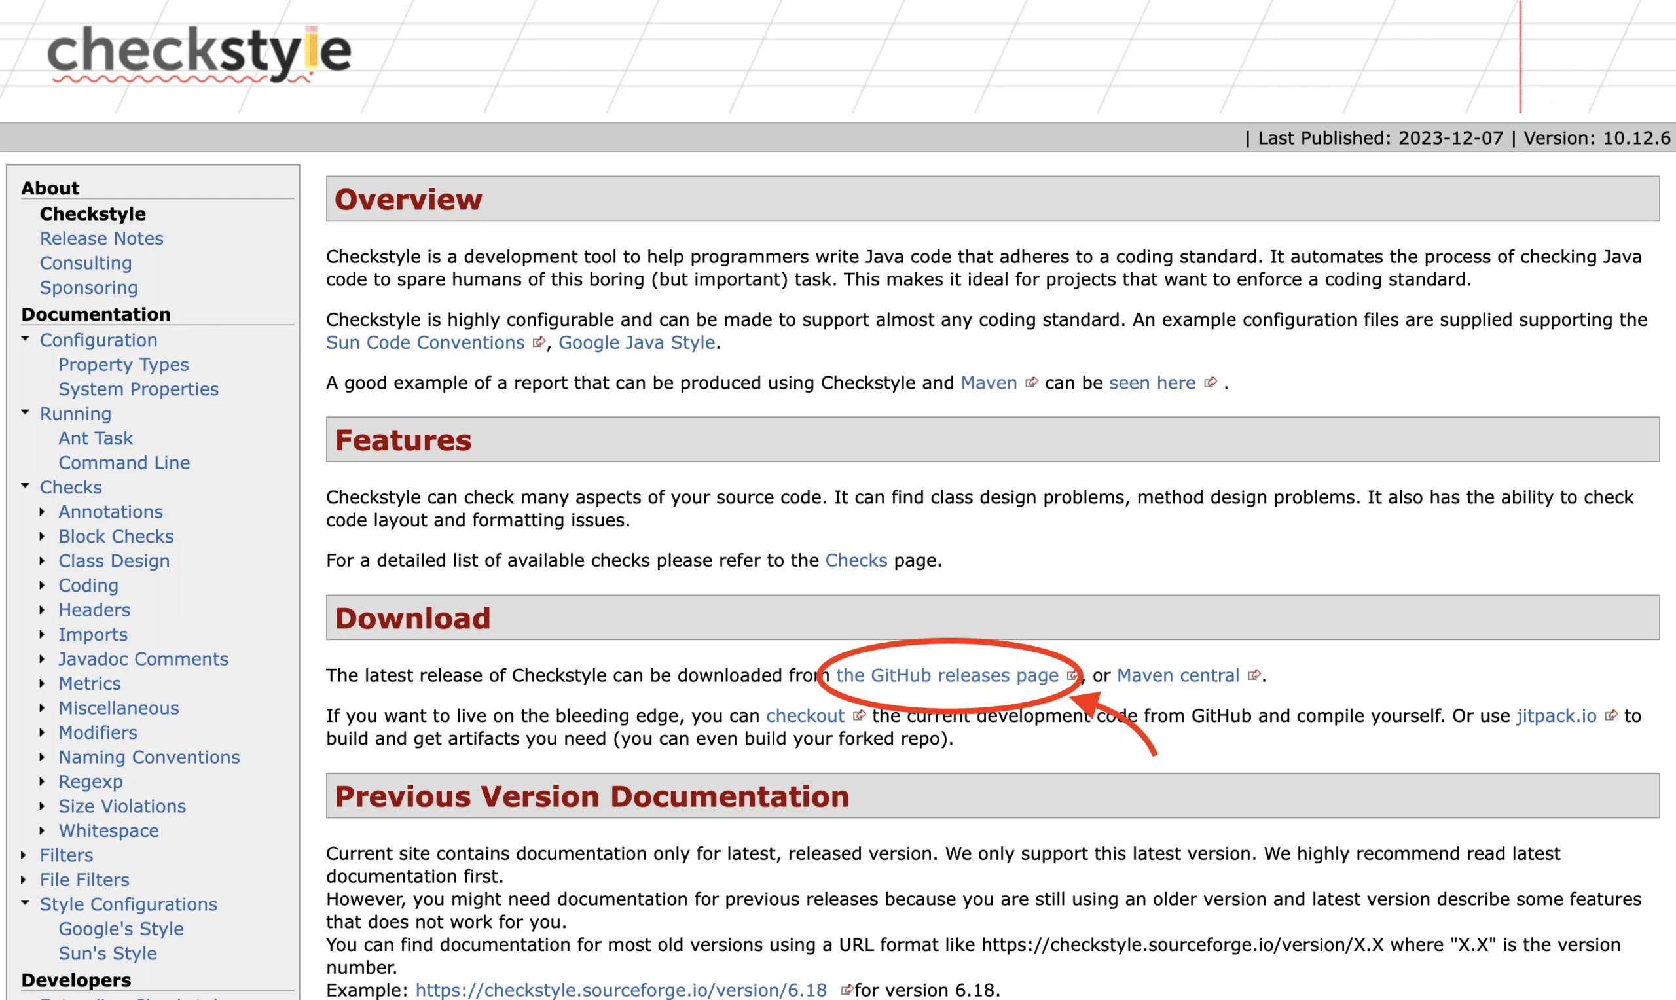
Task: Open Google's Style configuration page
Action: pyautogui.click(x=121, y=929)
